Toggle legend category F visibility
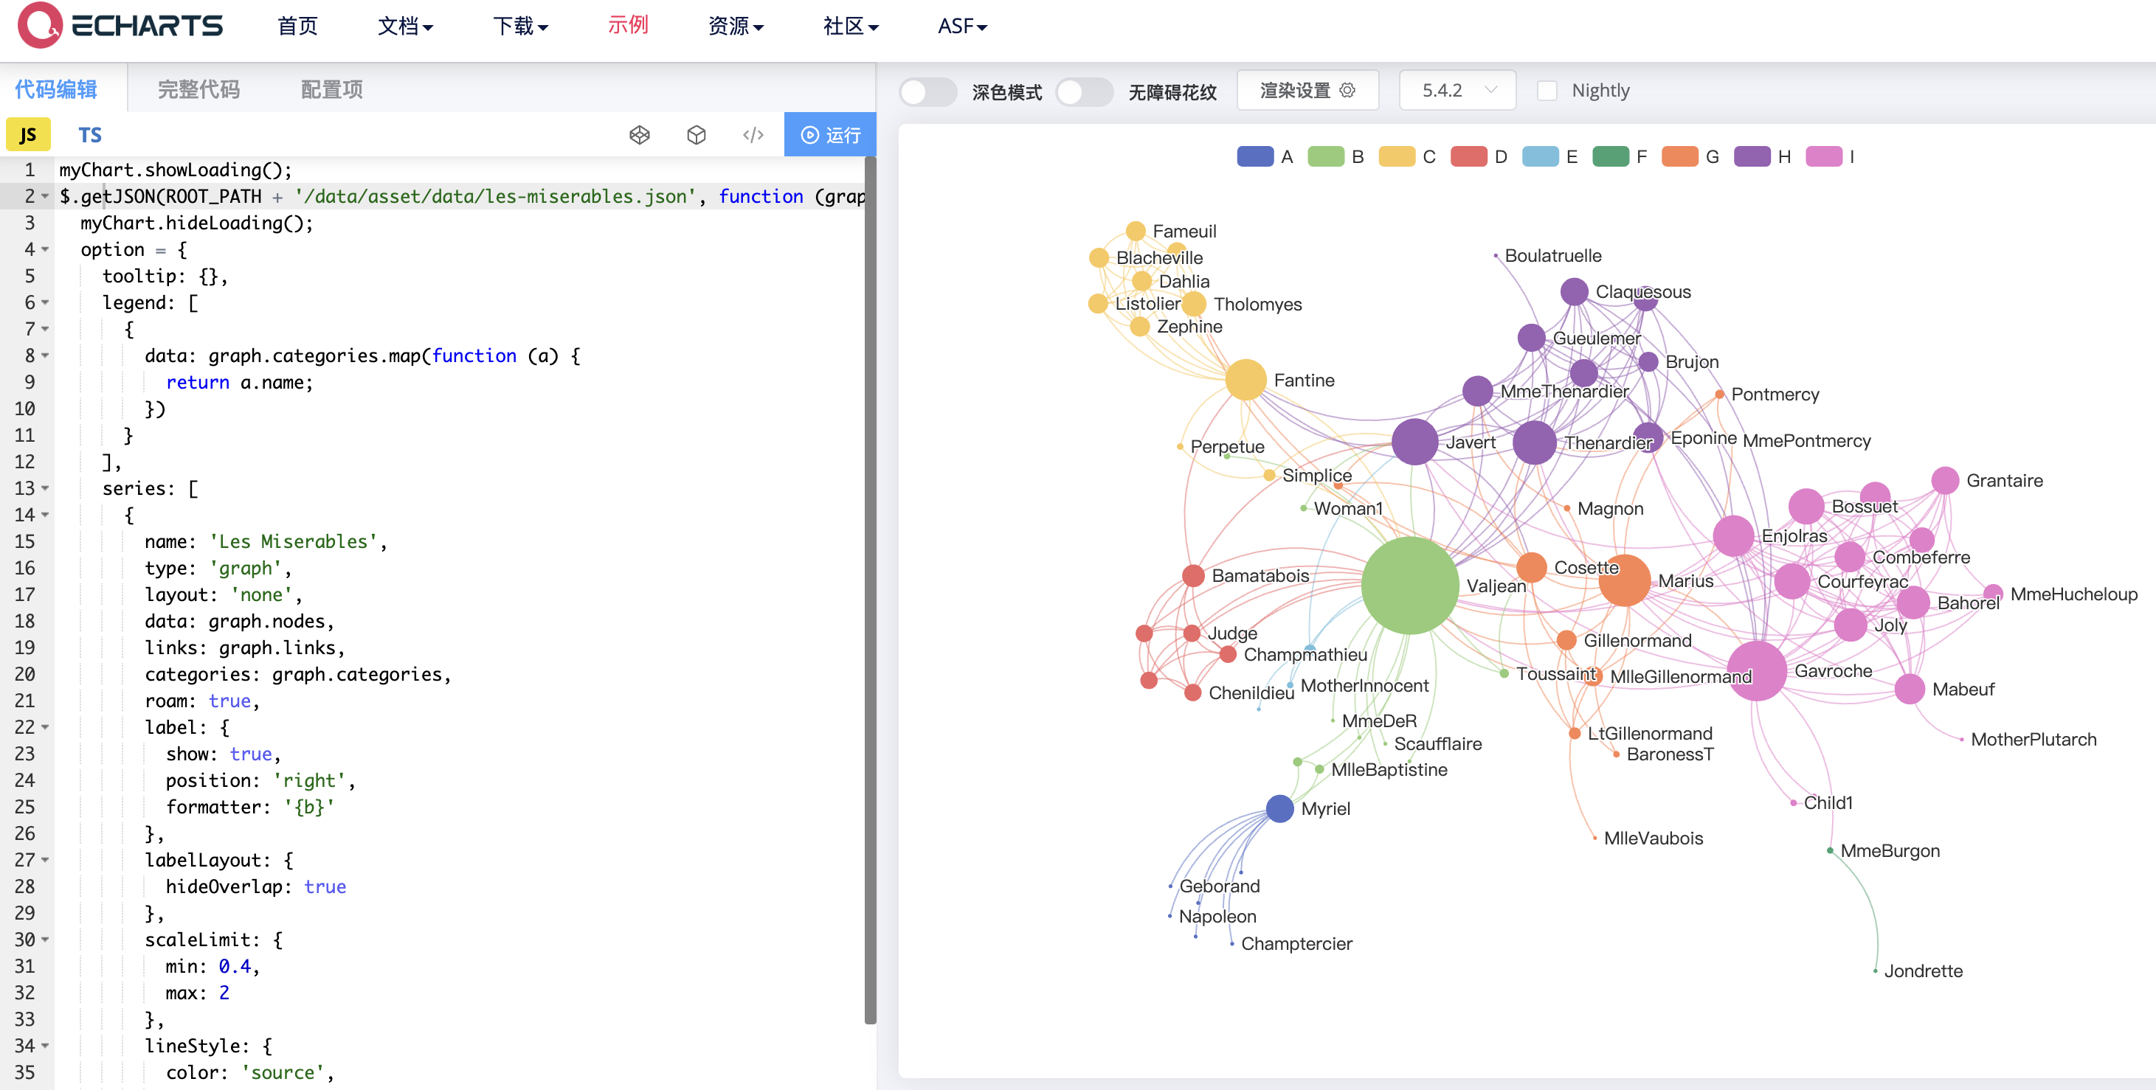The width and height of the screenshot is (2156, 1090). 1620,156
